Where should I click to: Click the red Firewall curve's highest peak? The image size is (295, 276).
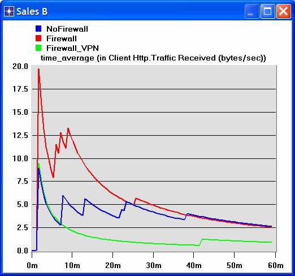click(x=38, y=70)
